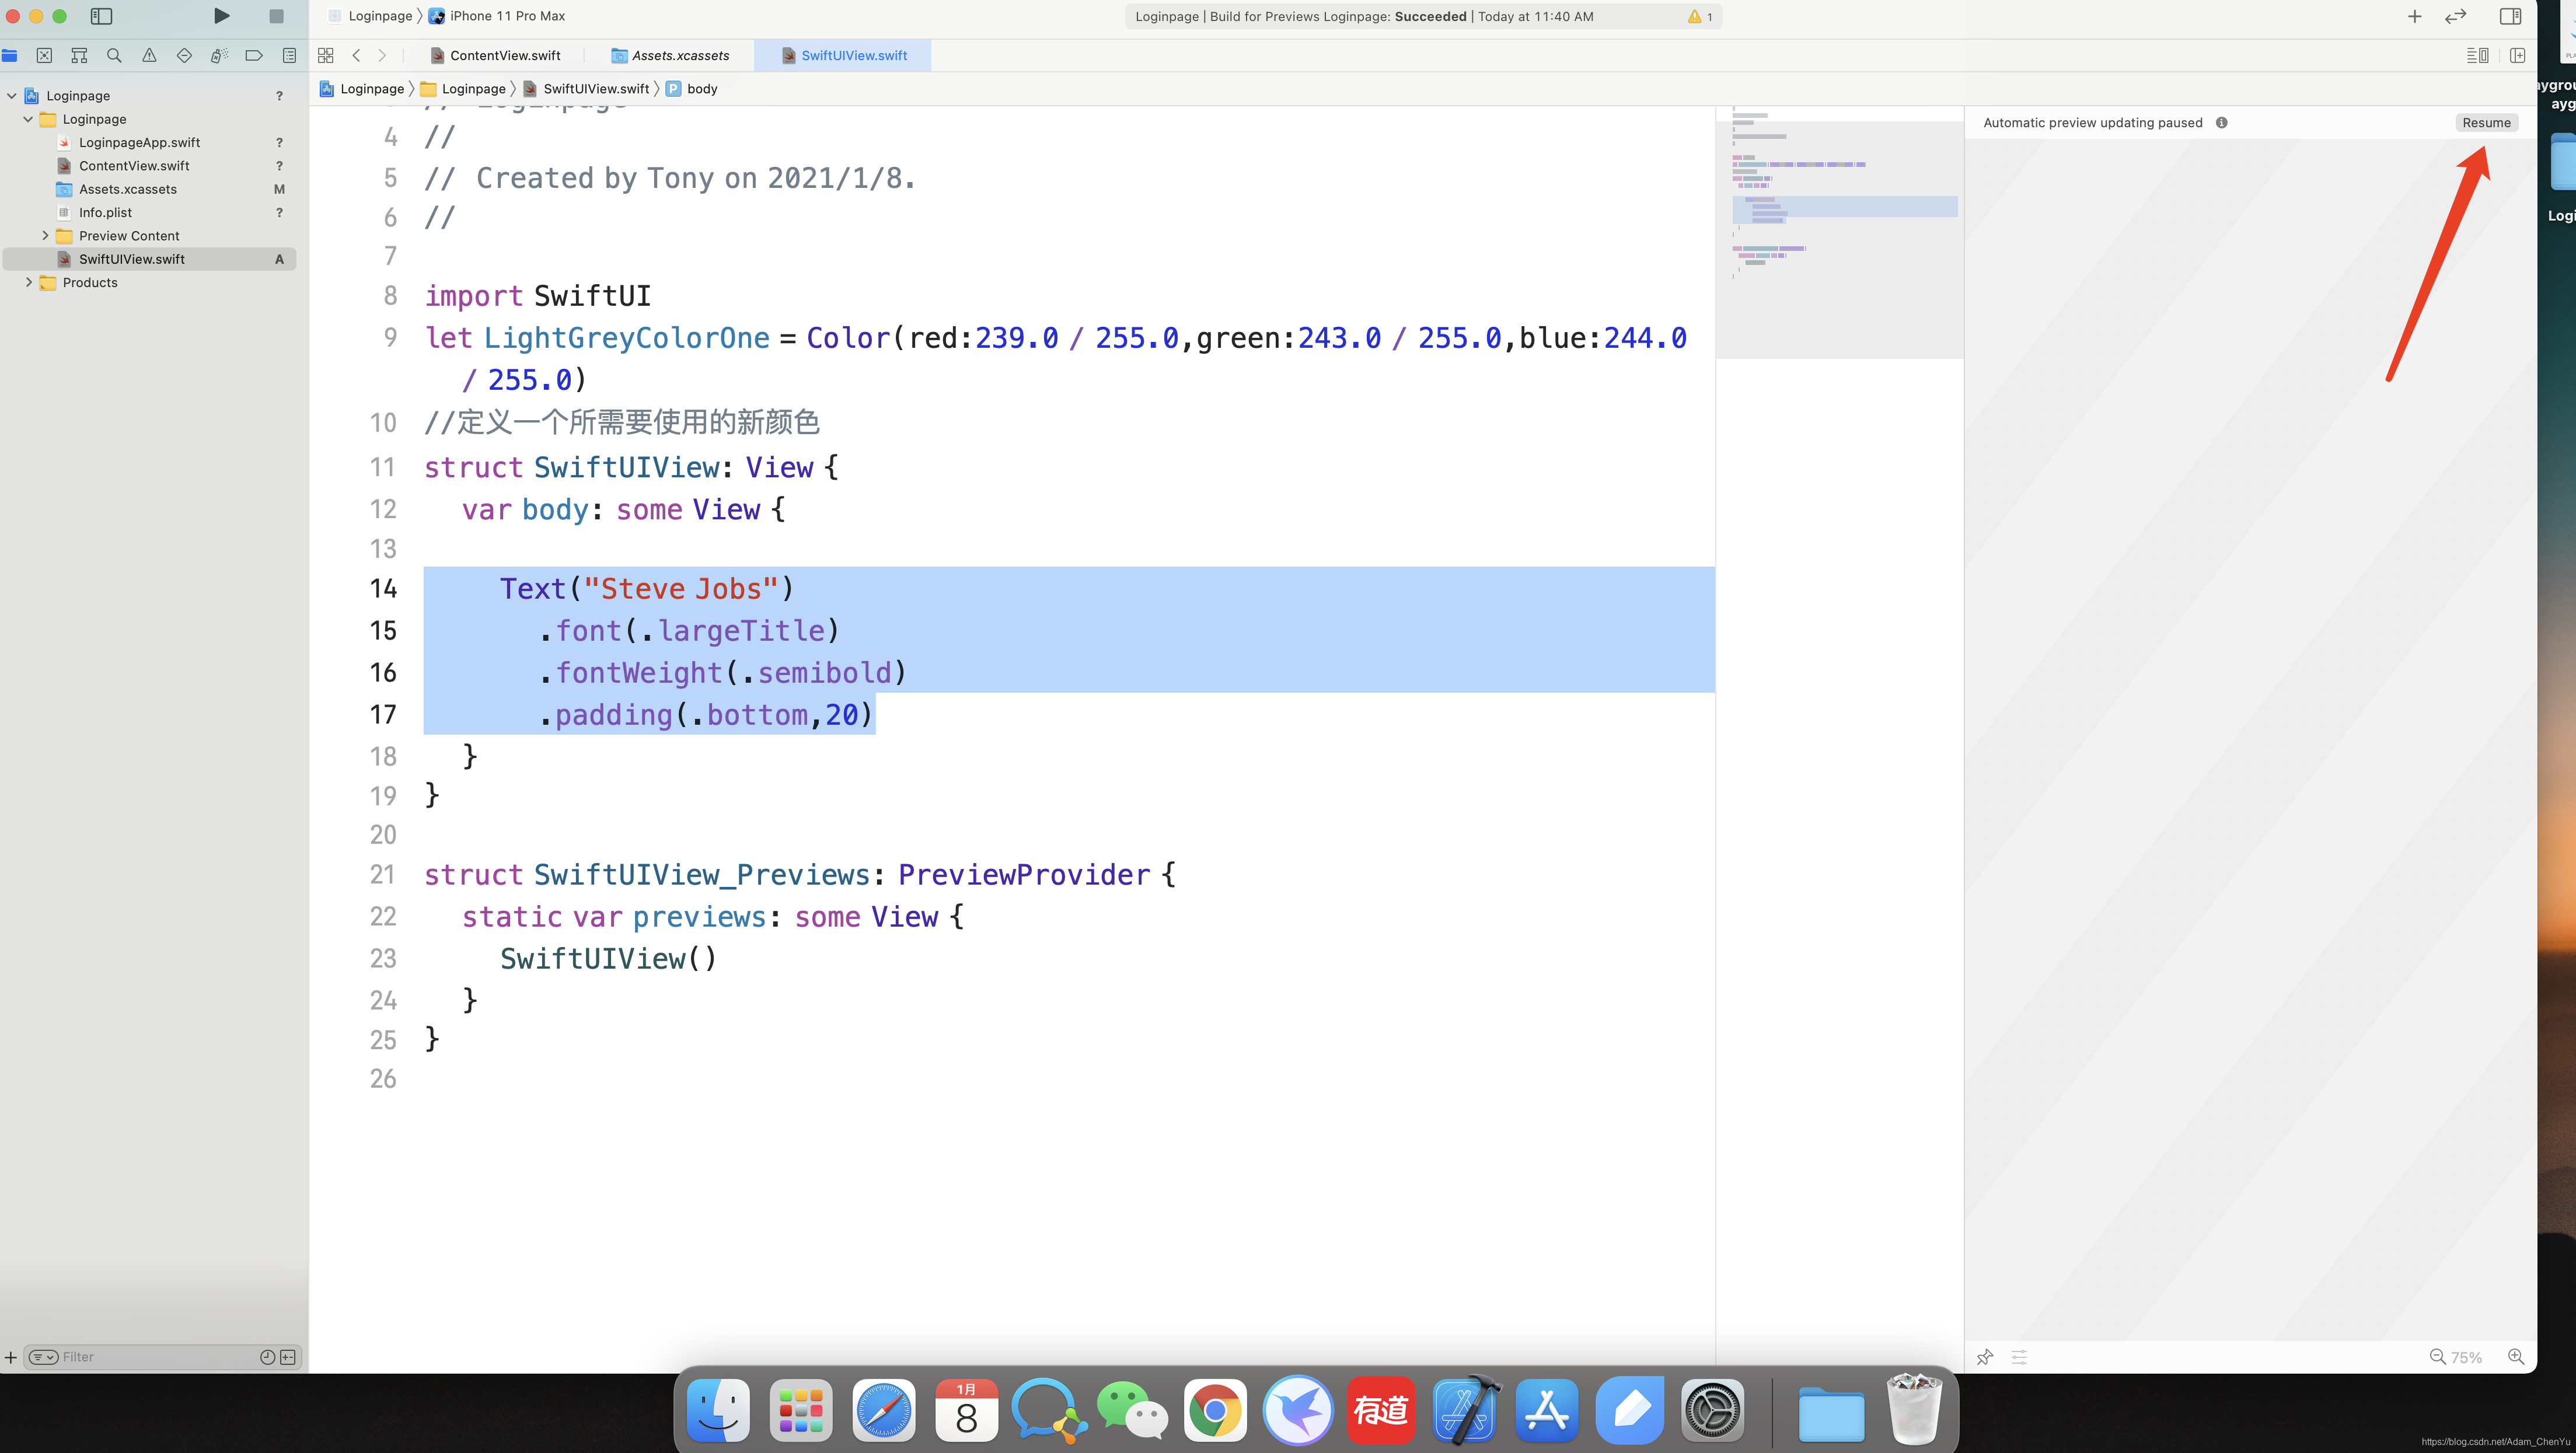Open the Breakpoint navigator icon

[x=254, y=55]
